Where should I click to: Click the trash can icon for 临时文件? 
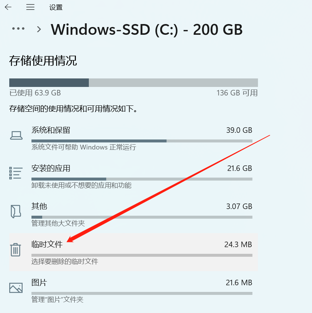click(x=16, y=249)
